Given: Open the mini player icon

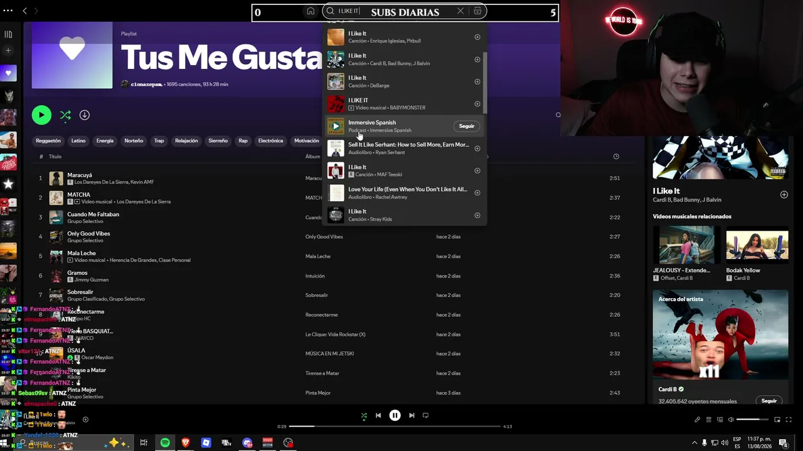Looking at the screenshot, I should click(x=777, y=420).
